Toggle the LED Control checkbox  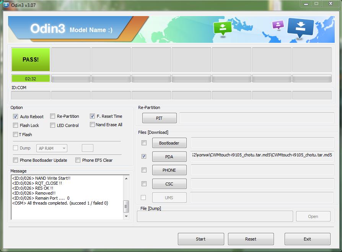click(x=52, y=125)
